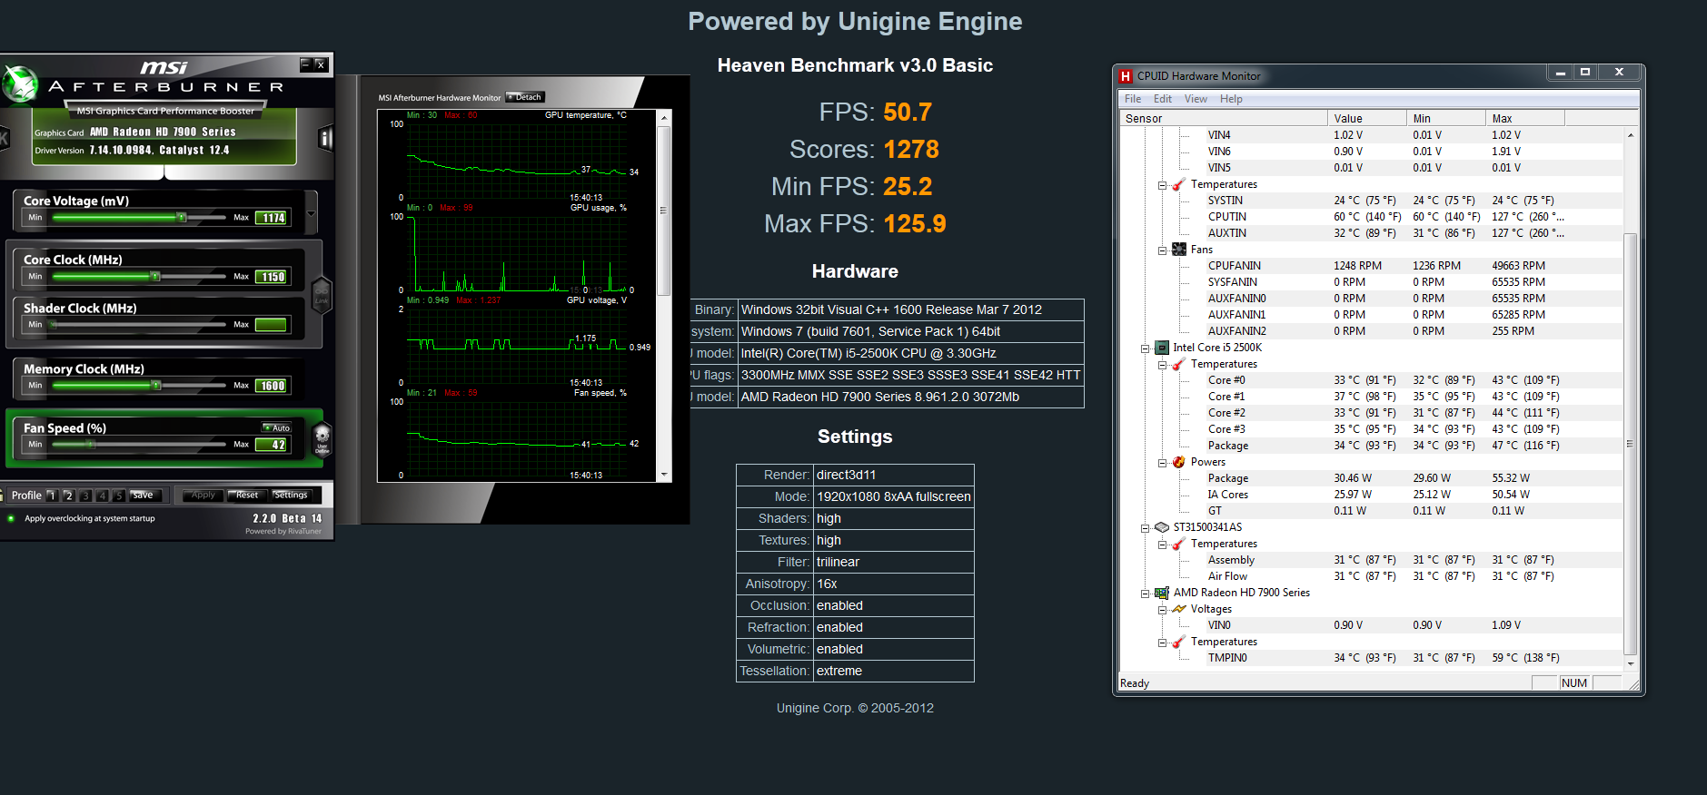Click the AMD Radeon HD 7900 card icon

tap(1161, 593)
